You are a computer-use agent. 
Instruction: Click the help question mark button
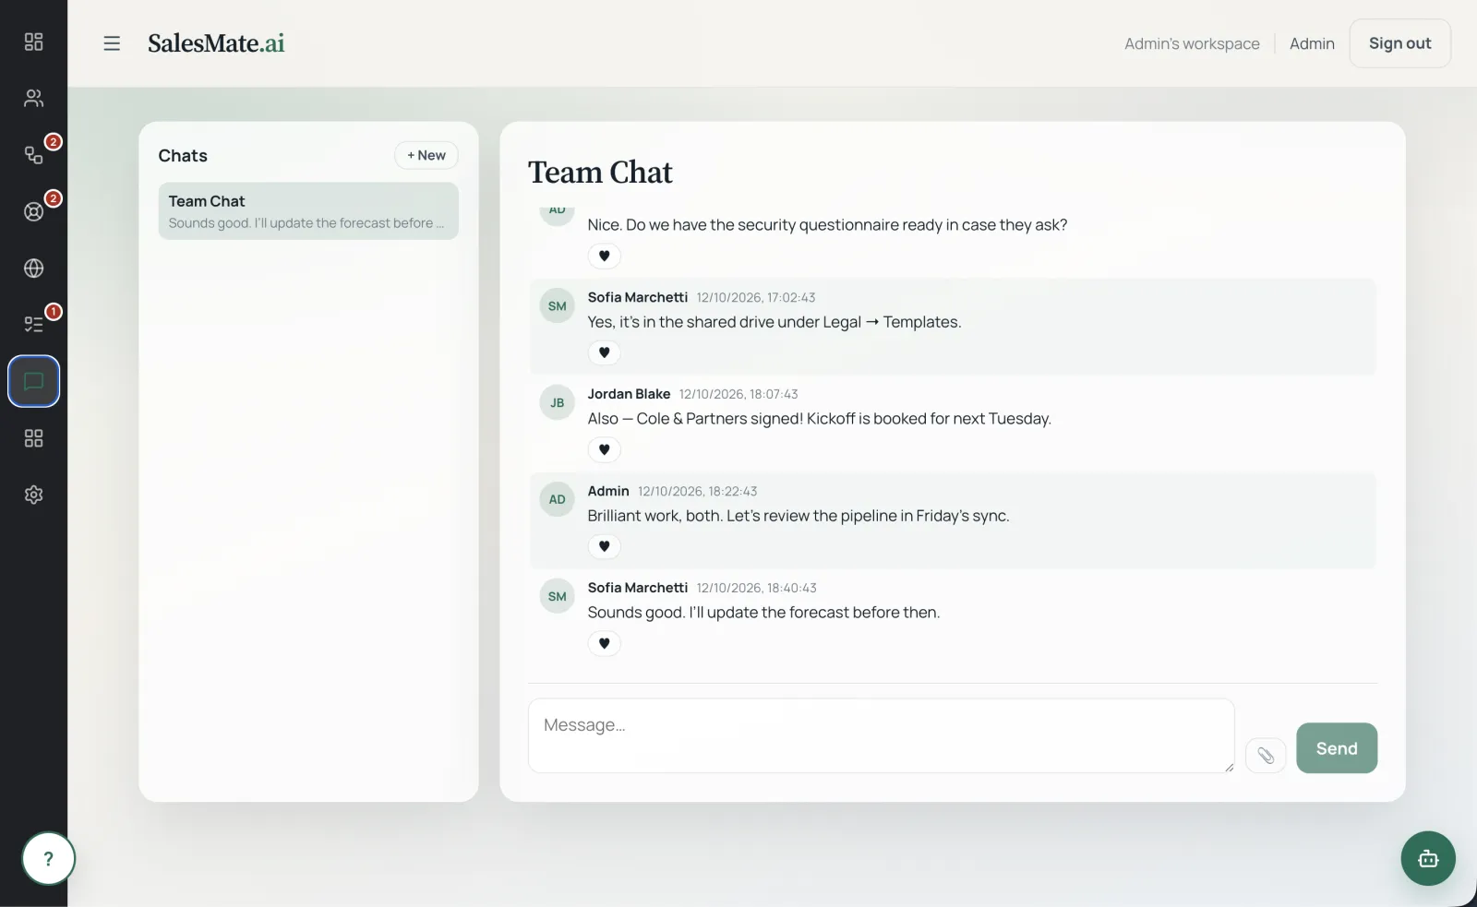[48, 859]
